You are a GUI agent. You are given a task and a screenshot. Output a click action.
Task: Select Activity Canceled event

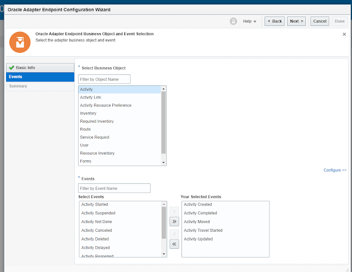tap(120, 230)
